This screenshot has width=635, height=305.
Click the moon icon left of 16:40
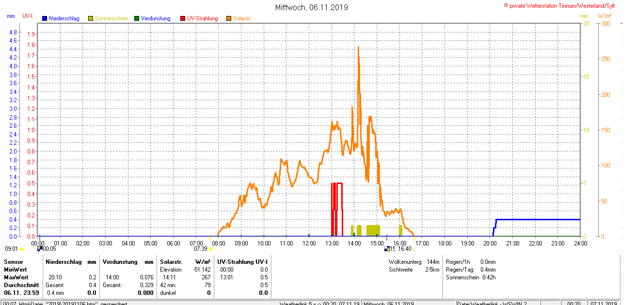[x=387, y=248]
